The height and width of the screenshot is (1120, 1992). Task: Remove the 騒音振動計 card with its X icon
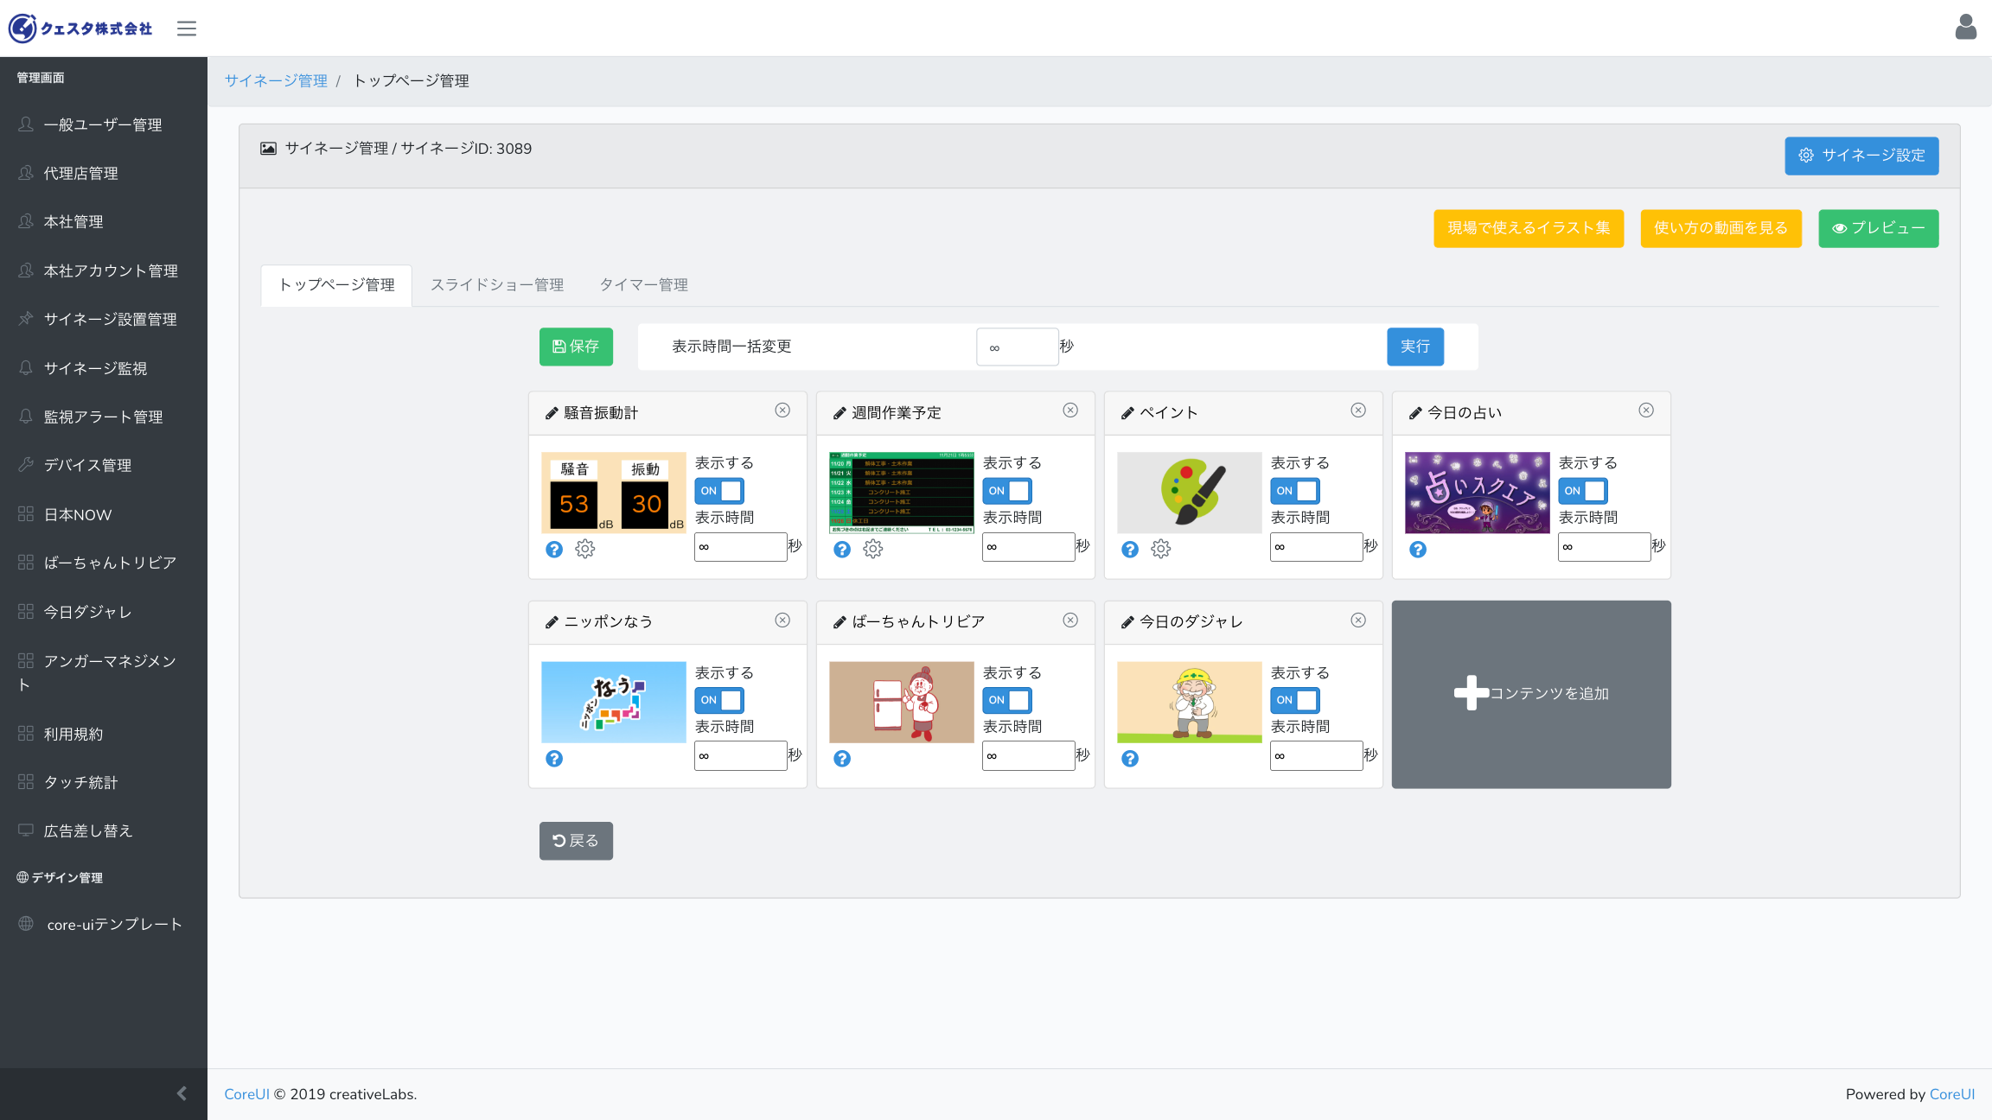[782, 410]
